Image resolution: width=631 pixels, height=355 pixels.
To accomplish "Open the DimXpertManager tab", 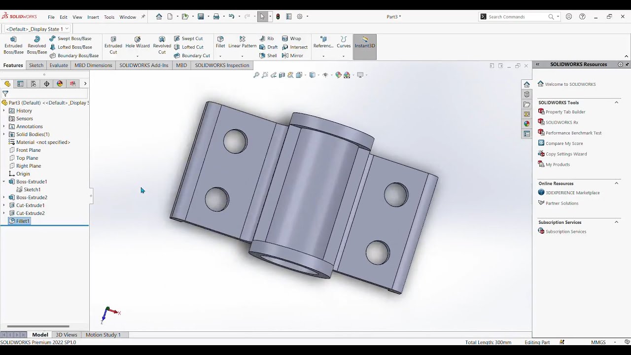I will tap(47, 84).
